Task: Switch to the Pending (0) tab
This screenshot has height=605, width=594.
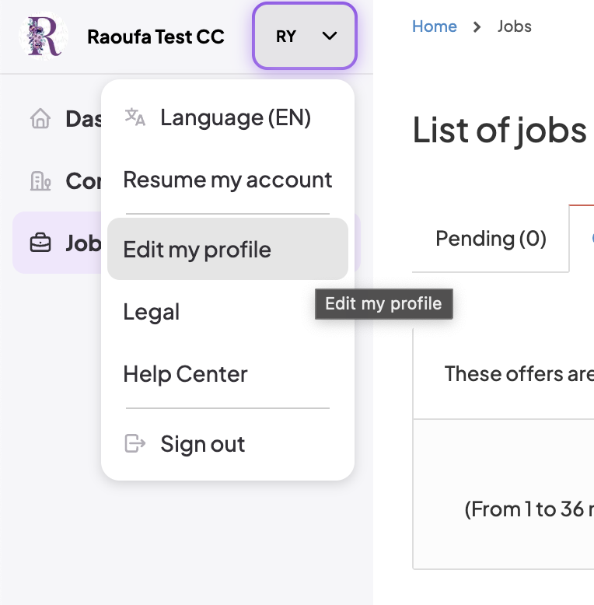Action: [x=491, y=239]
